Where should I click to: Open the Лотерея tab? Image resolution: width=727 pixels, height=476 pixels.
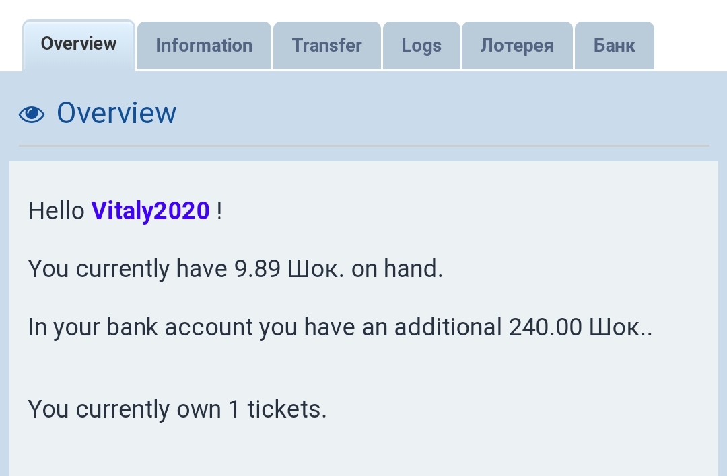pyautogui.click(x=517, y=46)
